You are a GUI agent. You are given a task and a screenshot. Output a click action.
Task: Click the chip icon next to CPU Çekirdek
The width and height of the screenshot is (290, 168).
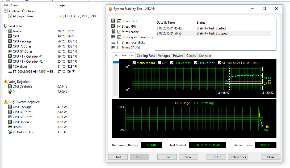[x=10, y=87]
